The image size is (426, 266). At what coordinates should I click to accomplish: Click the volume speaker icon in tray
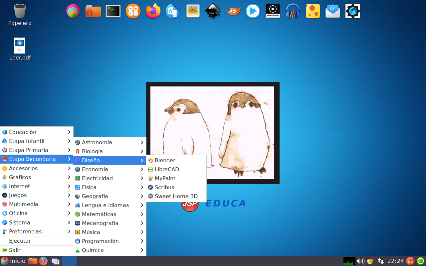(x=360, y=261)
